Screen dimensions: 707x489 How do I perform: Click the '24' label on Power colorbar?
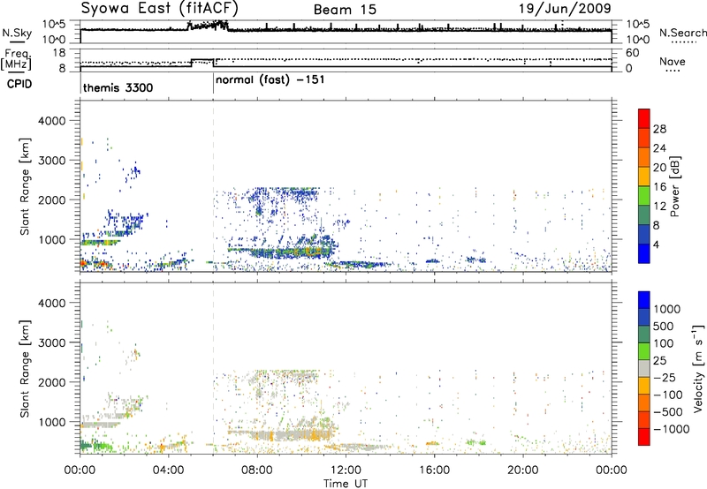coord(659,148)
